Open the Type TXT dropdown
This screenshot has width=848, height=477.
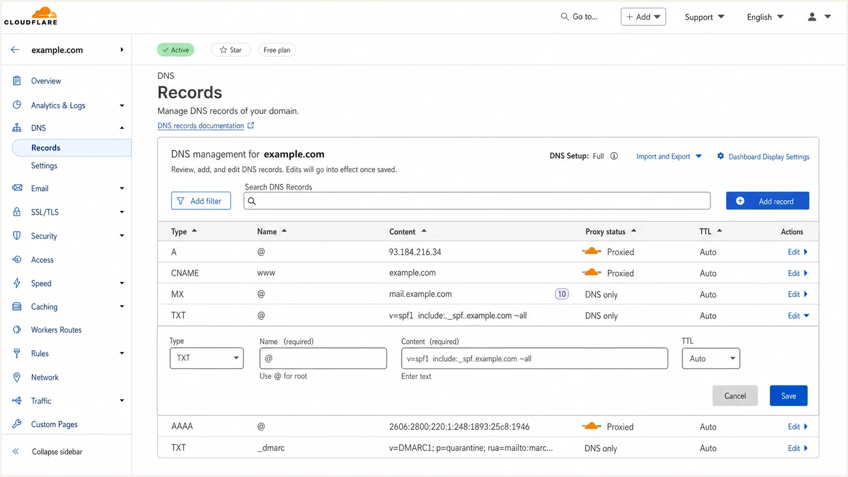click(x=206, y=358)
